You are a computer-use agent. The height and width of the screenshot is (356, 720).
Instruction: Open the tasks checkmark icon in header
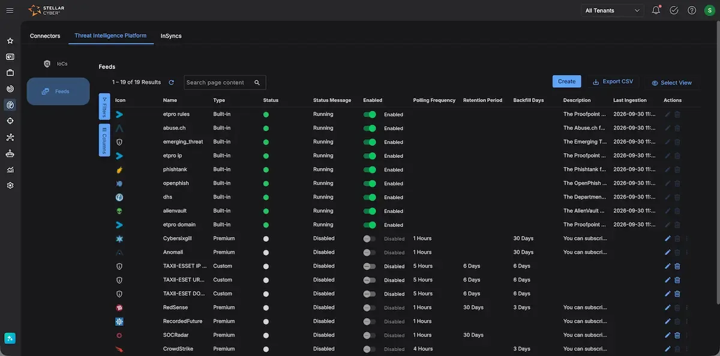point(674,10)
